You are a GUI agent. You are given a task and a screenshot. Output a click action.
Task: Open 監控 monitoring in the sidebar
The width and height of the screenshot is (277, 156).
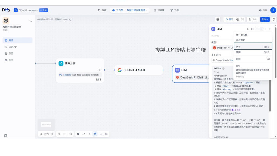[18, 60]
